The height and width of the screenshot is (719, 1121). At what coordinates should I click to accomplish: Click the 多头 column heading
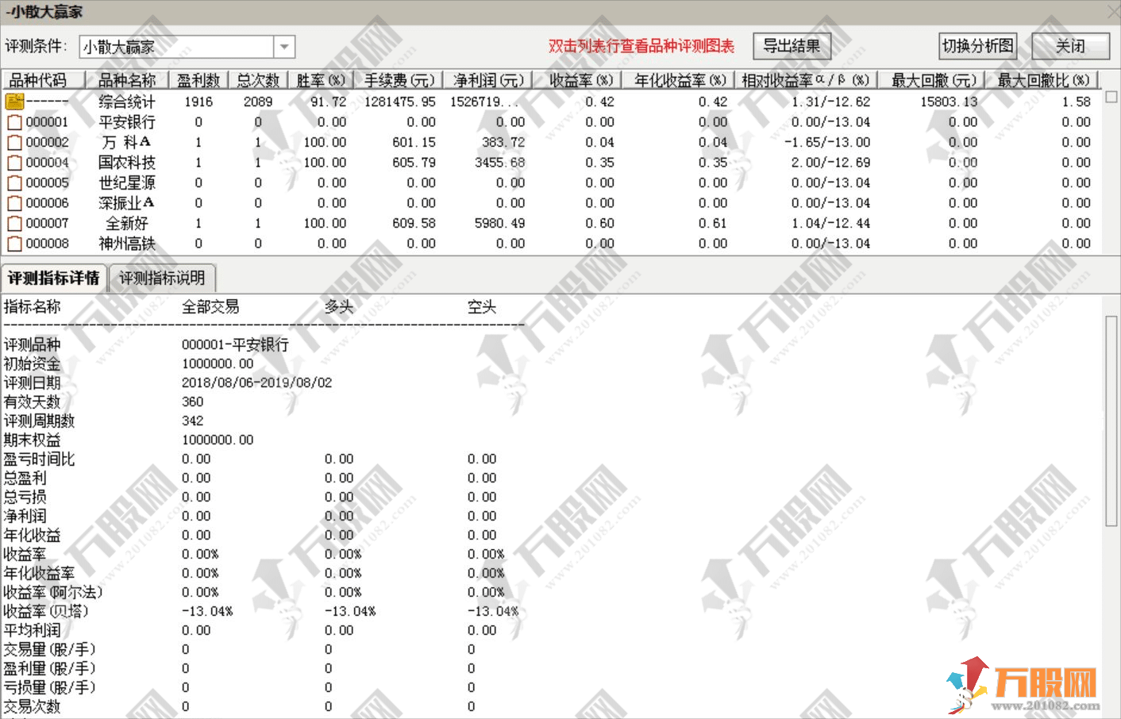pos(339,306)
